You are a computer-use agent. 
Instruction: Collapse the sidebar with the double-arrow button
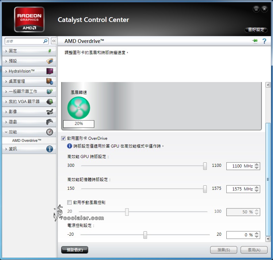pyautogui.click(x=54, y=41)
